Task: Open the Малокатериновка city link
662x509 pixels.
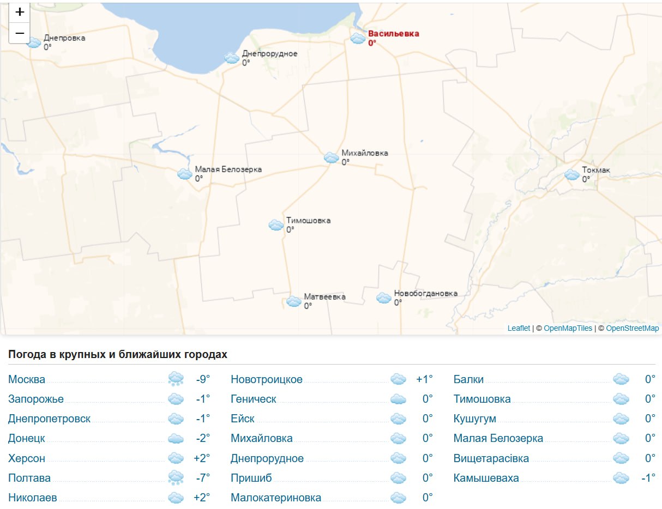Action: pyautogui.click(x=275, y=498)
